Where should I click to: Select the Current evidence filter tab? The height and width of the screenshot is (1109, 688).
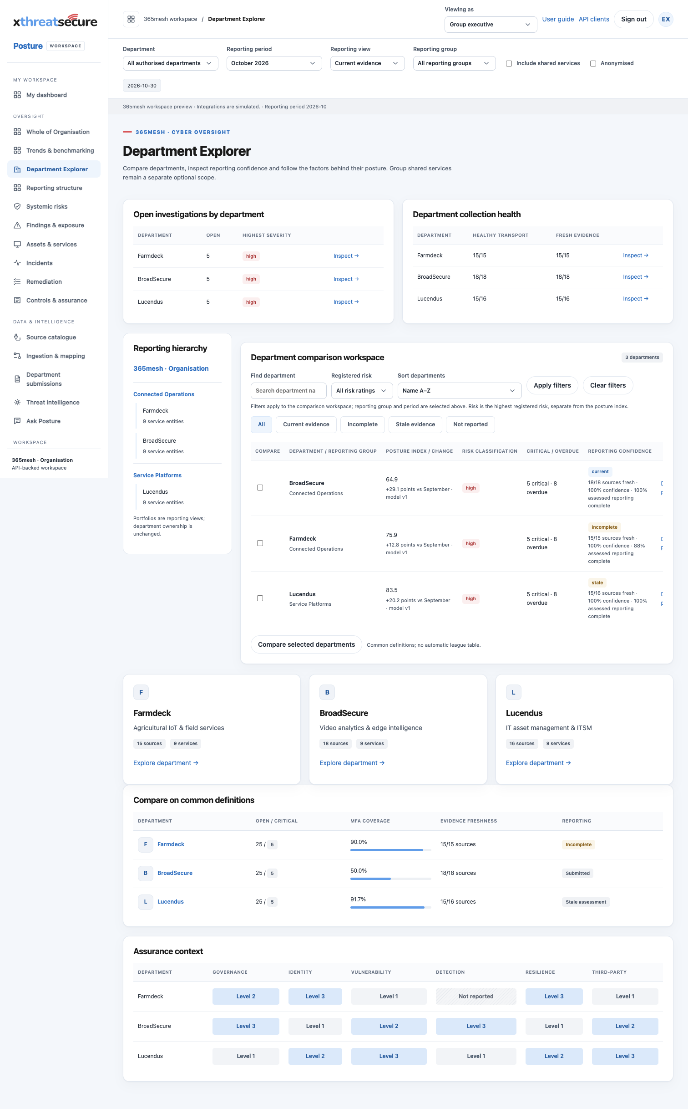[x=306, y=424]
